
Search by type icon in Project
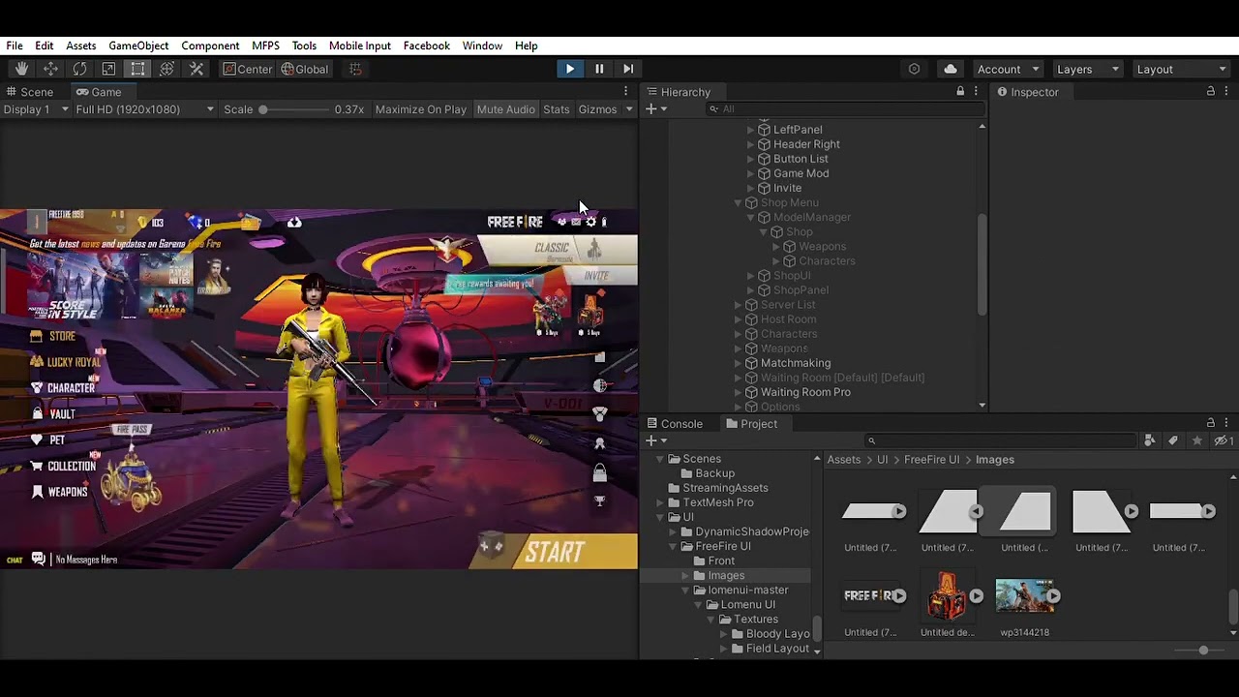[1149, 440]
